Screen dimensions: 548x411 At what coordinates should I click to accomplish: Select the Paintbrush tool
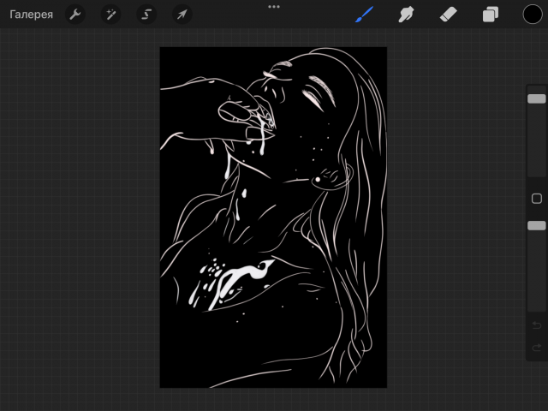tap(364, 15)
